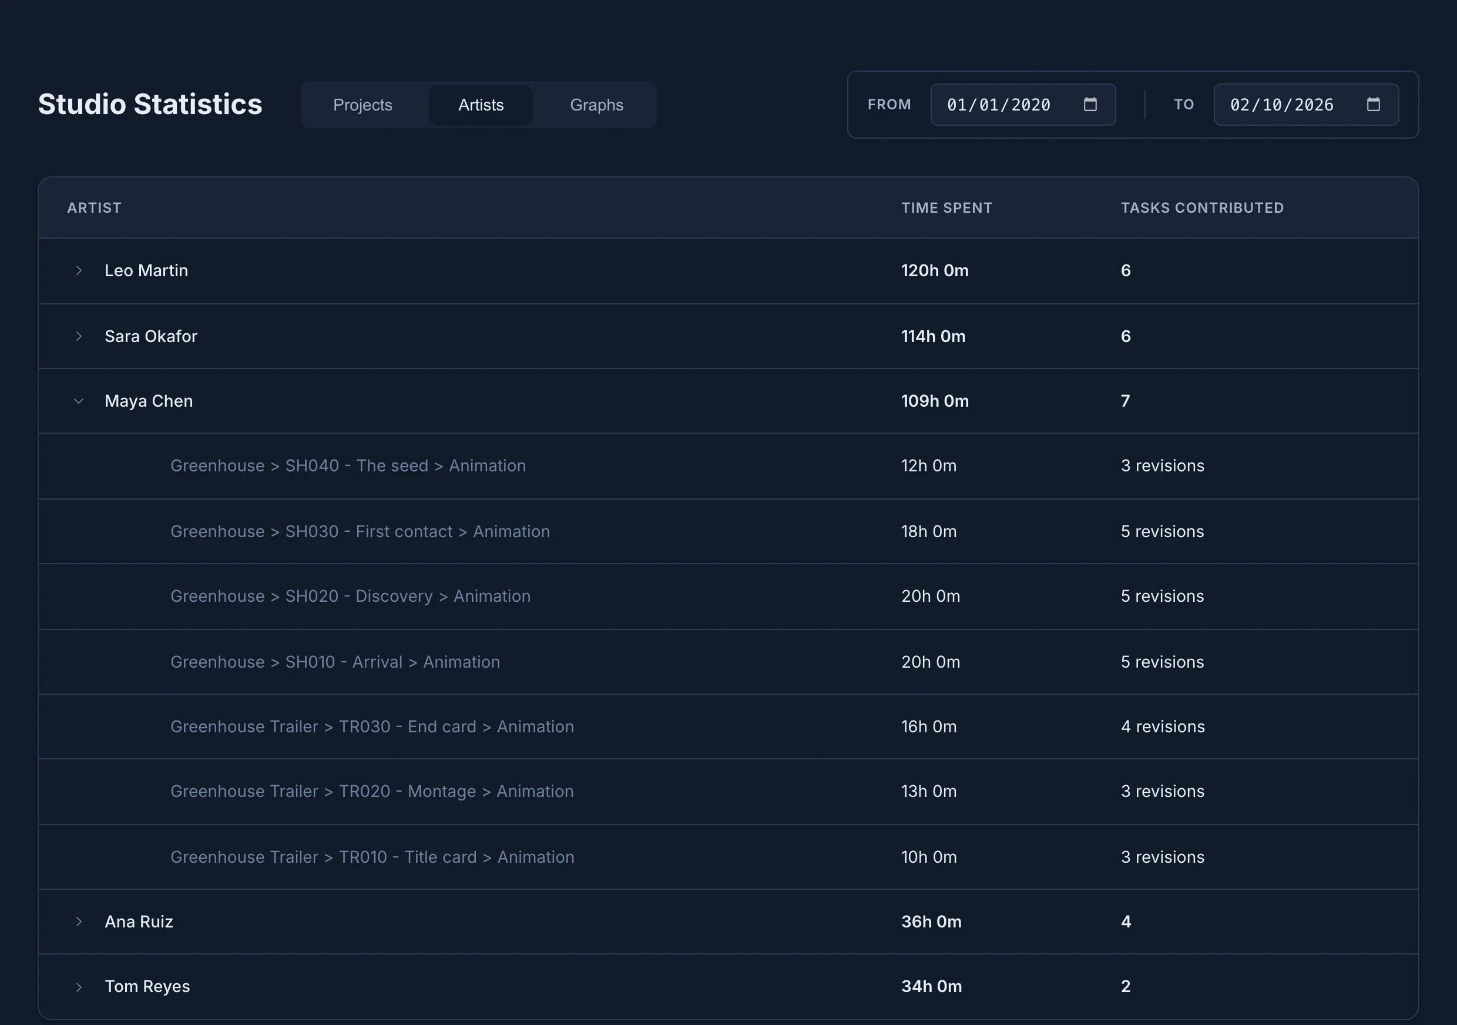Click the 13h 0m value for TR020
Screen dimensions: 1457x1025
929,792
